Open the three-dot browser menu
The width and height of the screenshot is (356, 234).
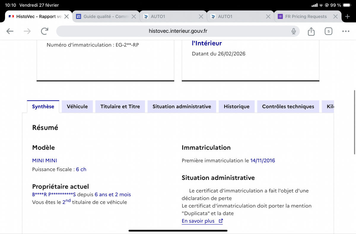point(346,31)
